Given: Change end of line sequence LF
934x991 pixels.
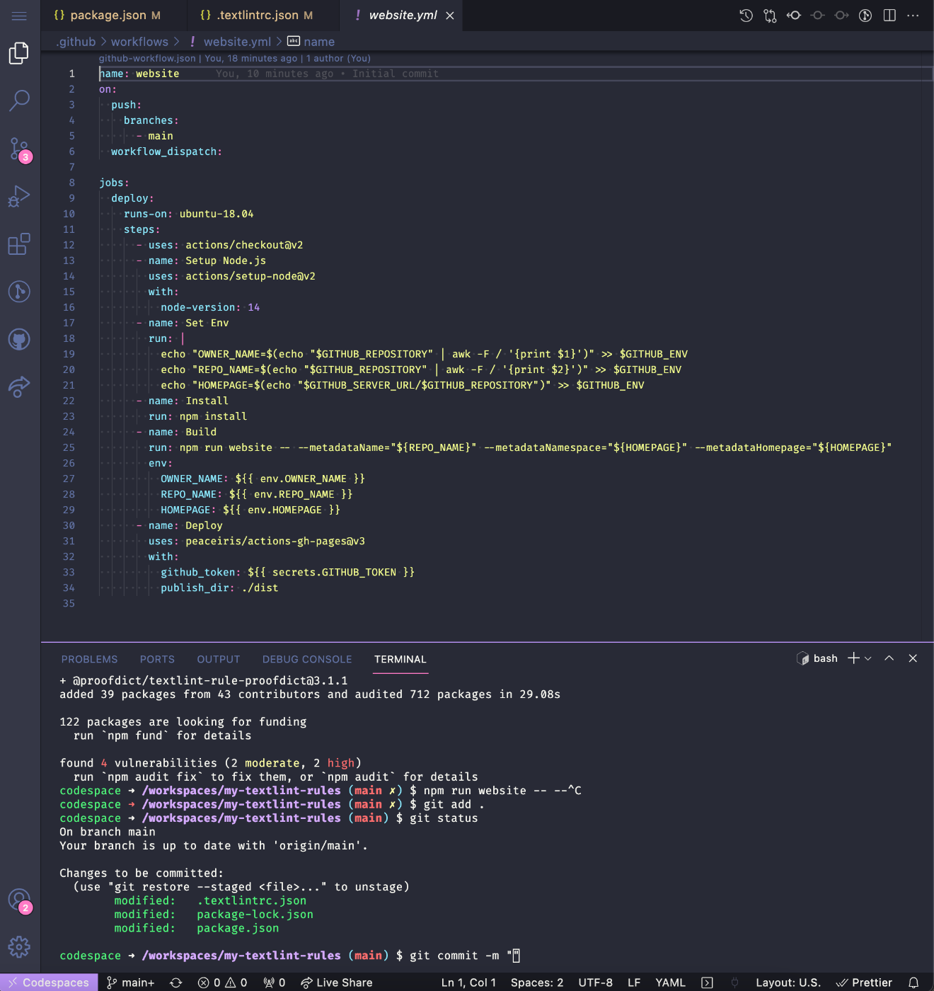Looking at the screenshot, I should (634, 983).
